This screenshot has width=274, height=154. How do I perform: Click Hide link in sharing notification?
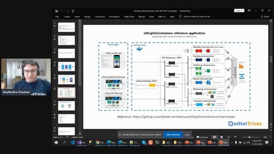187,135
